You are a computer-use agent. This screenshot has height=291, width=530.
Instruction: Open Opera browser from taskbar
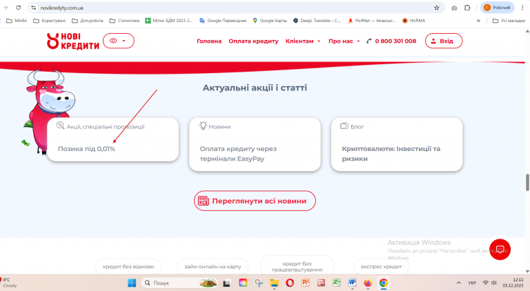click(x=290, y=283)
